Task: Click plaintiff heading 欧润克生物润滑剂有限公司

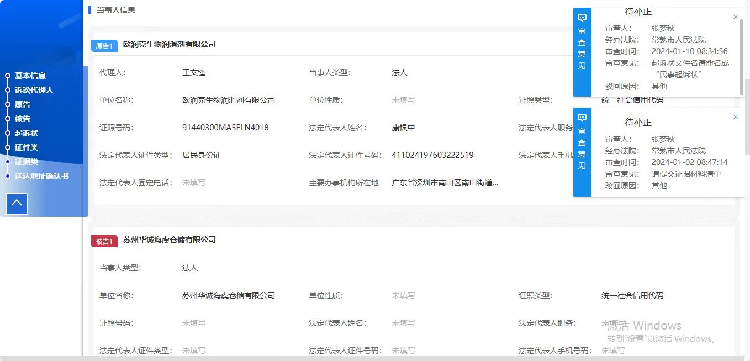Action: coord(170,44)
